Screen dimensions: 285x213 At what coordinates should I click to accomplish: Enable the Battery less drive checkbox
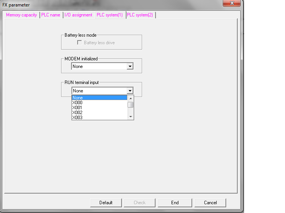tap(79, 43)
